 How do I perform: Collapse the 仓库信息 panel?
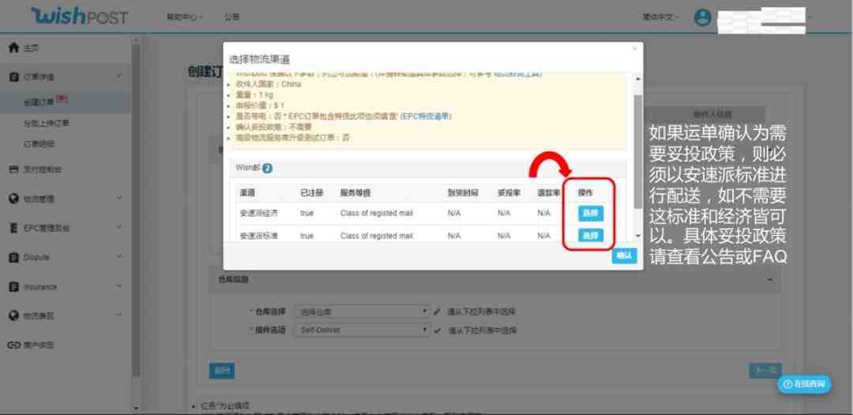(x=770, y=279)
